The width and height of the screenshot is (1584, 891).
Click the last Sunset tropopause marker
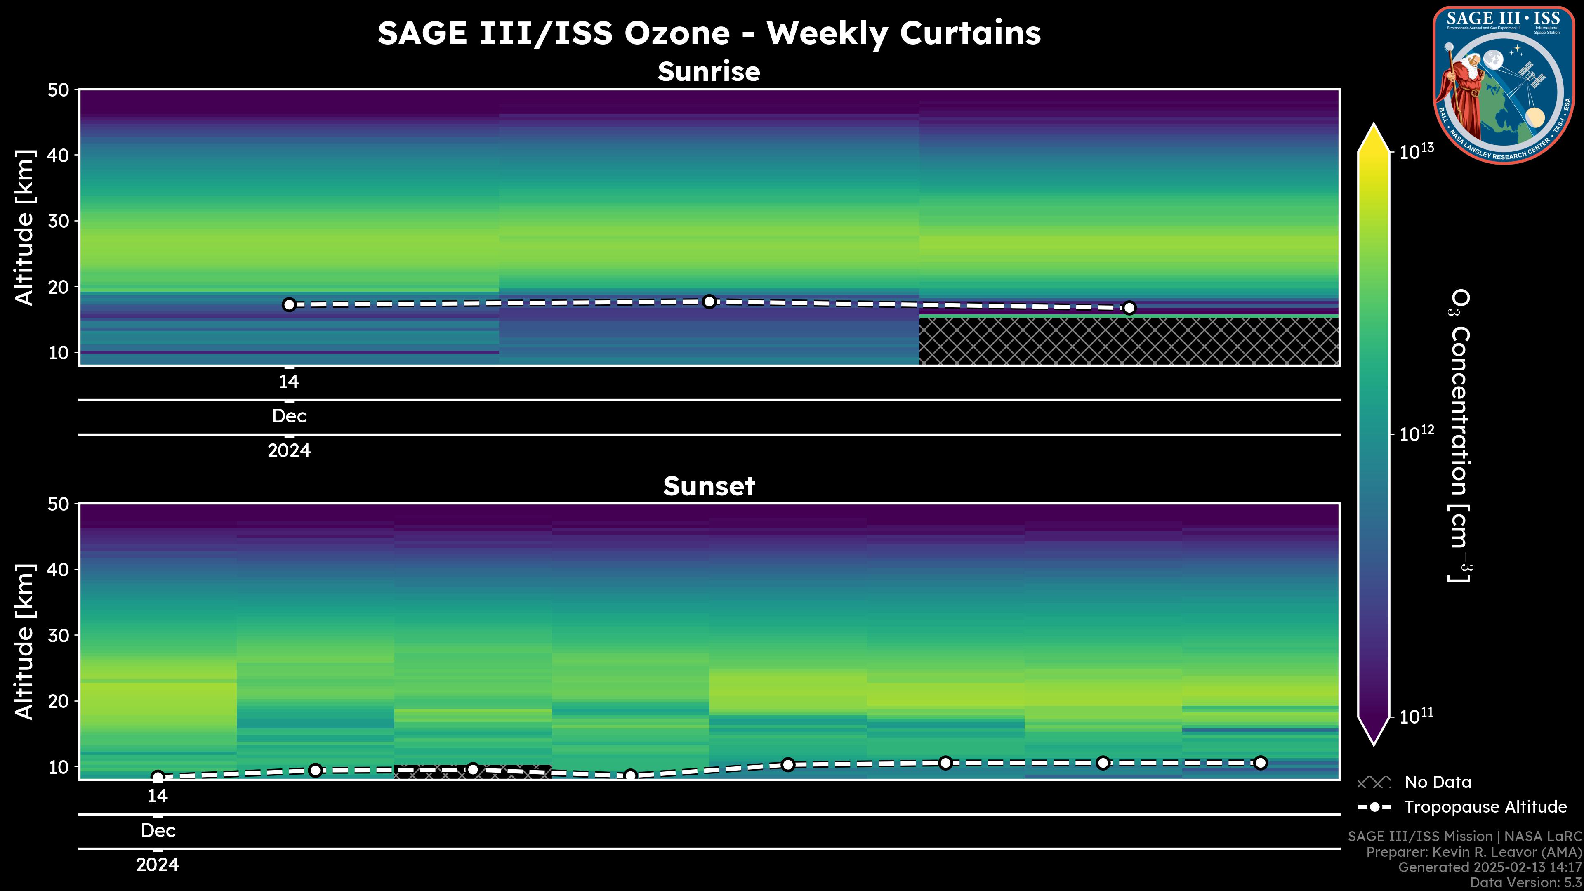tap(1261, 762)
